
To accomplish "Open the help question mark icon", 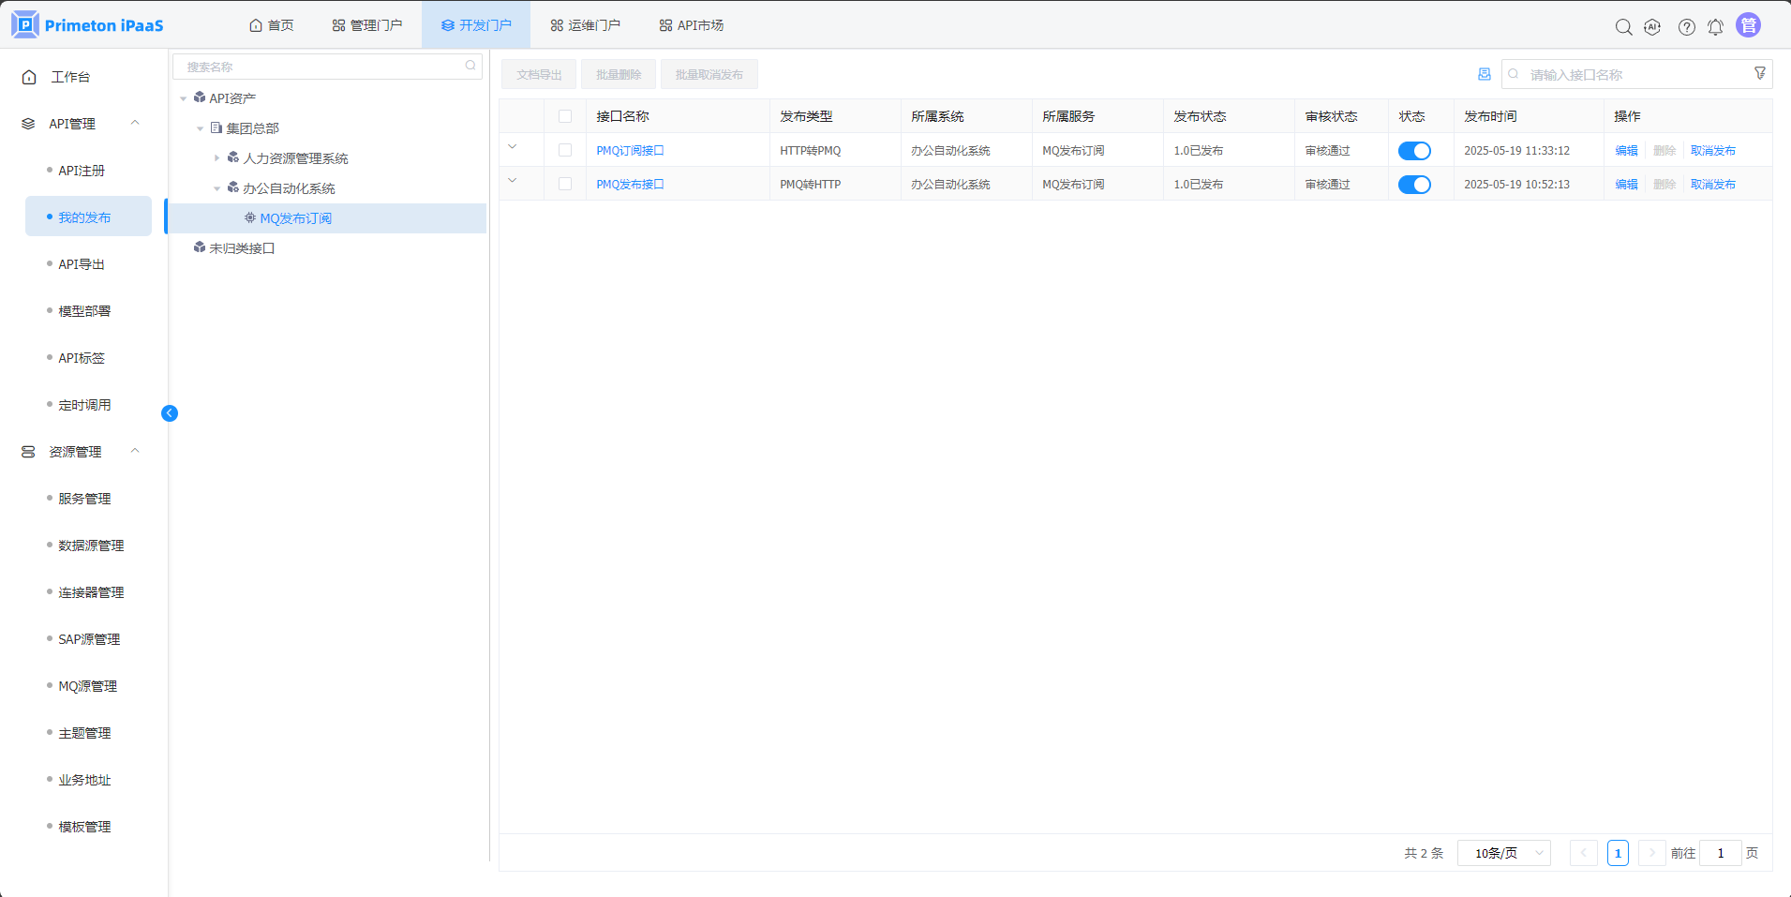I will point(1686,27).
